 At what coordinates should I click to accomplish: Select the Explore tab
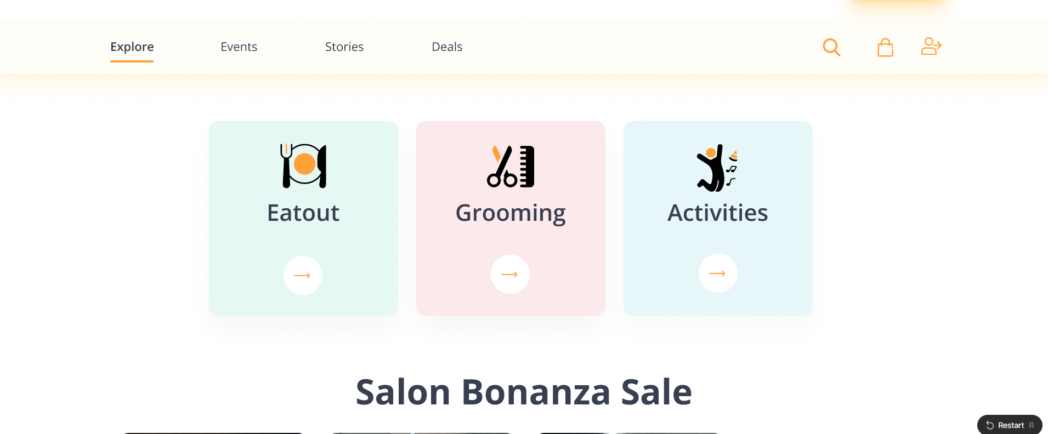click(x=132, y=47)
